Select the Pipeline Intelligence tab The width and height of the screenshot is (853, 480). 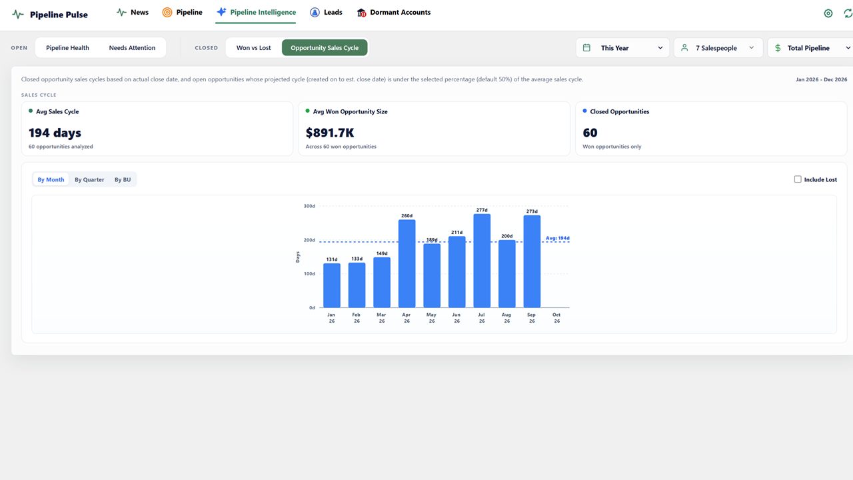click(256, 12)
